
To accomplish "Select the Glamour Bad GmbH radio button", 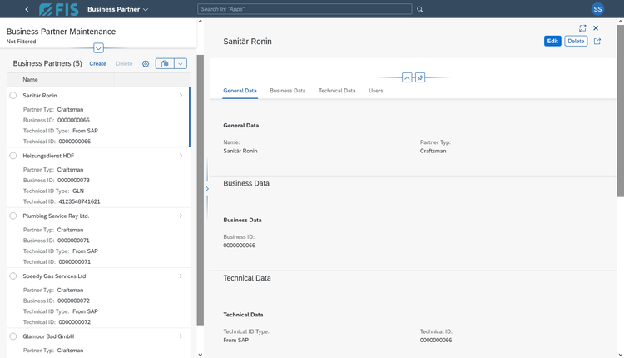I will pos(13,336).
